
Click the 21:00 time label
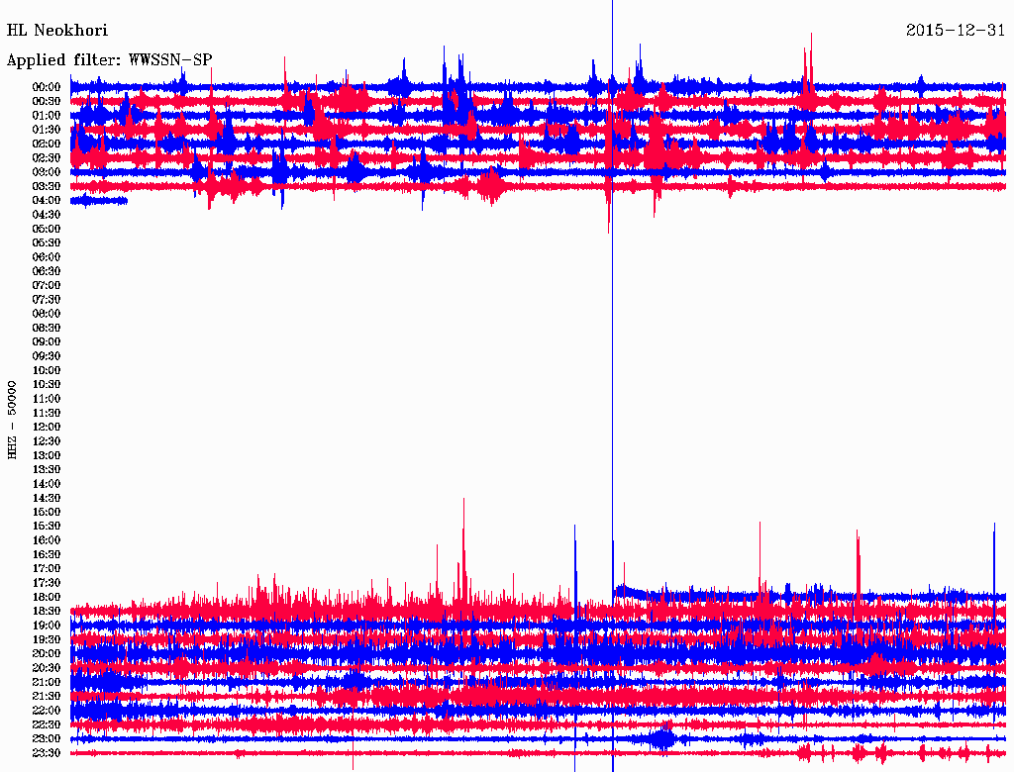[x=47, y=682]
